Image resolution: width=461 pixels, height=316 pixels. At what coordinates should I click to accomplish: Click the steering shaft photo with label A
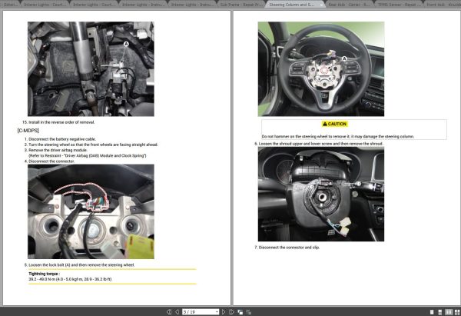click(x=91, y=69)
